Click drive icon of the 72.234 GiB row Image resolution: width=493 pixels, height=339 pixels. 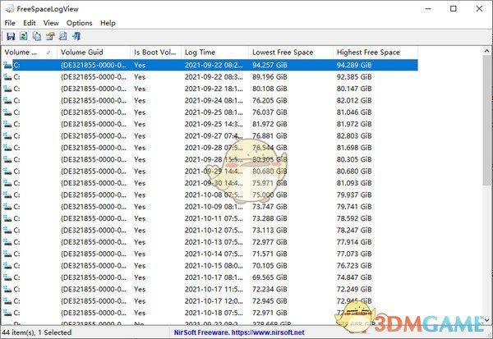point(7,290)
